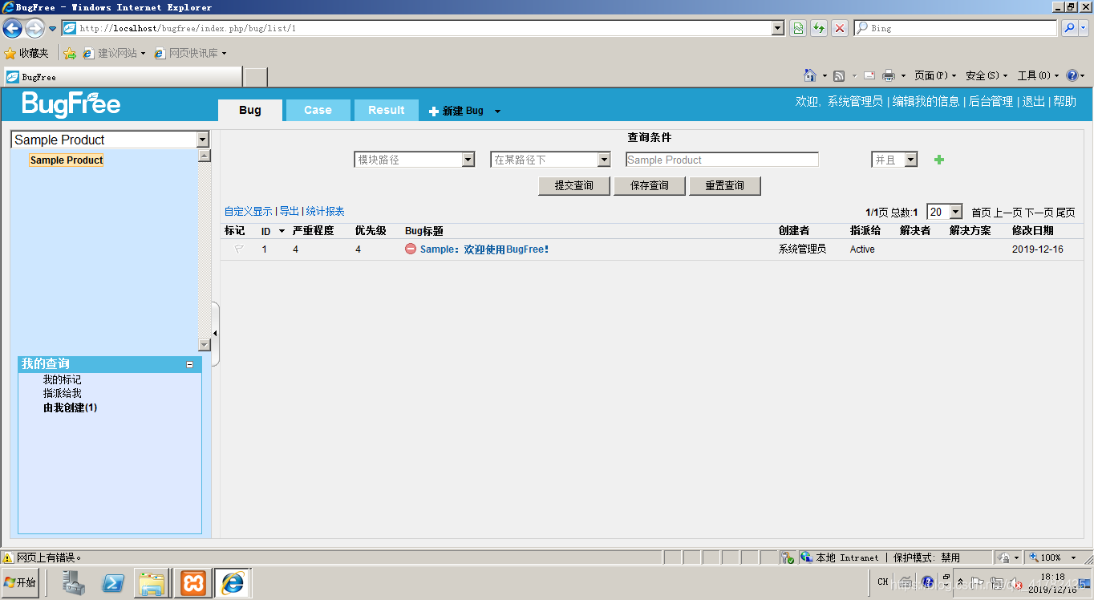Open the 开始 Start menu
Screen dimensions: 1094x600
22,583
